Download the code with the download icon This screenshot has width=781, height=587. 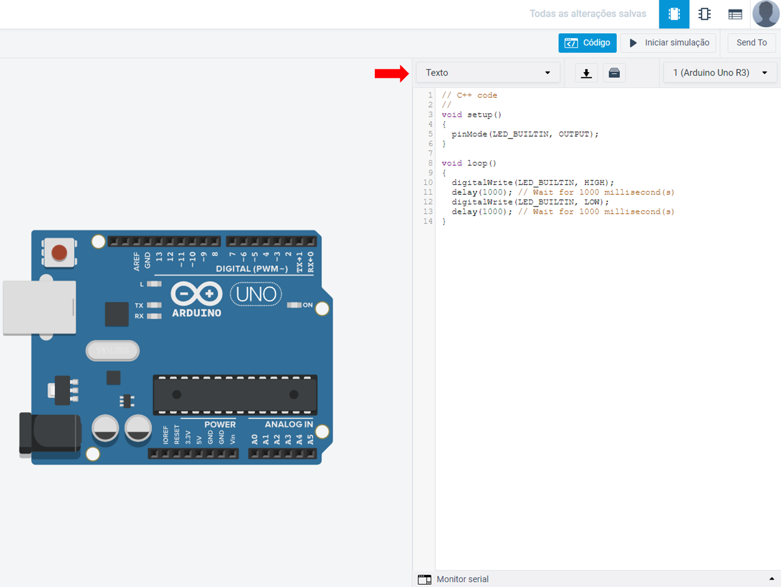586,73
